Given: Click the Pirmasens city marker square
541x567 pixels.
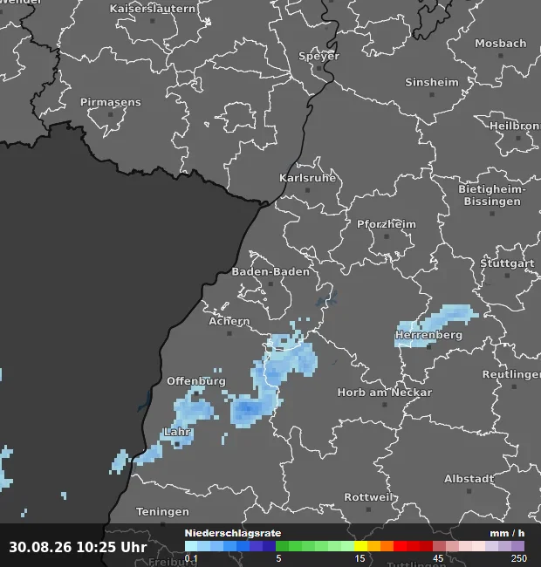Looking at the screenshot, I should 111,114.
